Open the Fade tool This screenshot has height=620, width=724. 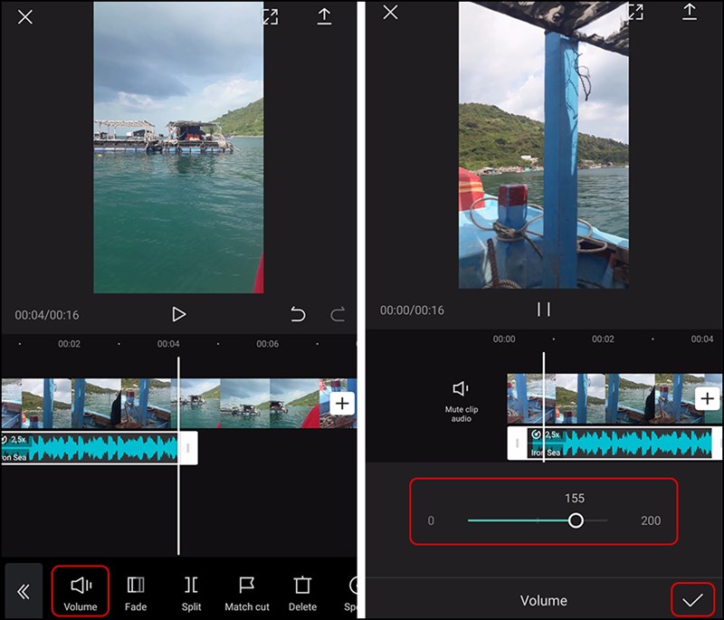(x=136, y=590)
